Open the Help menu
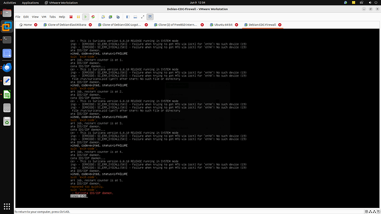The width and height of the screenshot is (381, 214). pos(62,17)
